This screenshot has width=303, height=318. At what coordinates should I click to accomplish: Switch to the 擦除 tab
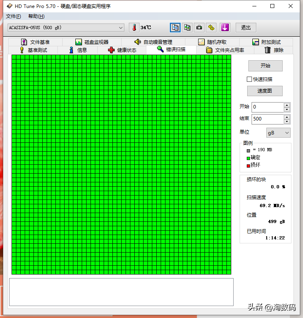point(273,50)
